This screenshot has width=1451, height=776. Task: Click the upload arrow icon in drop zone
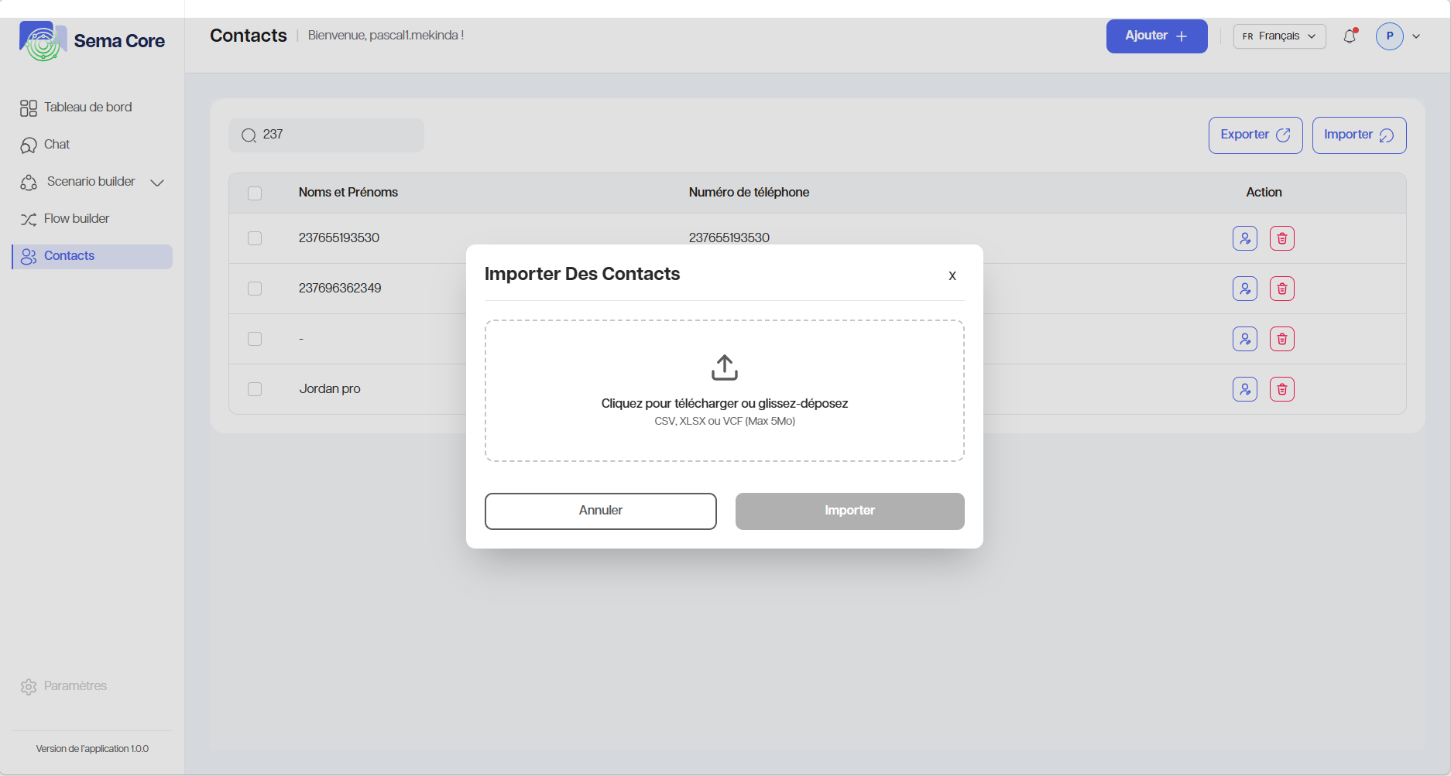(x=724, y=367)
